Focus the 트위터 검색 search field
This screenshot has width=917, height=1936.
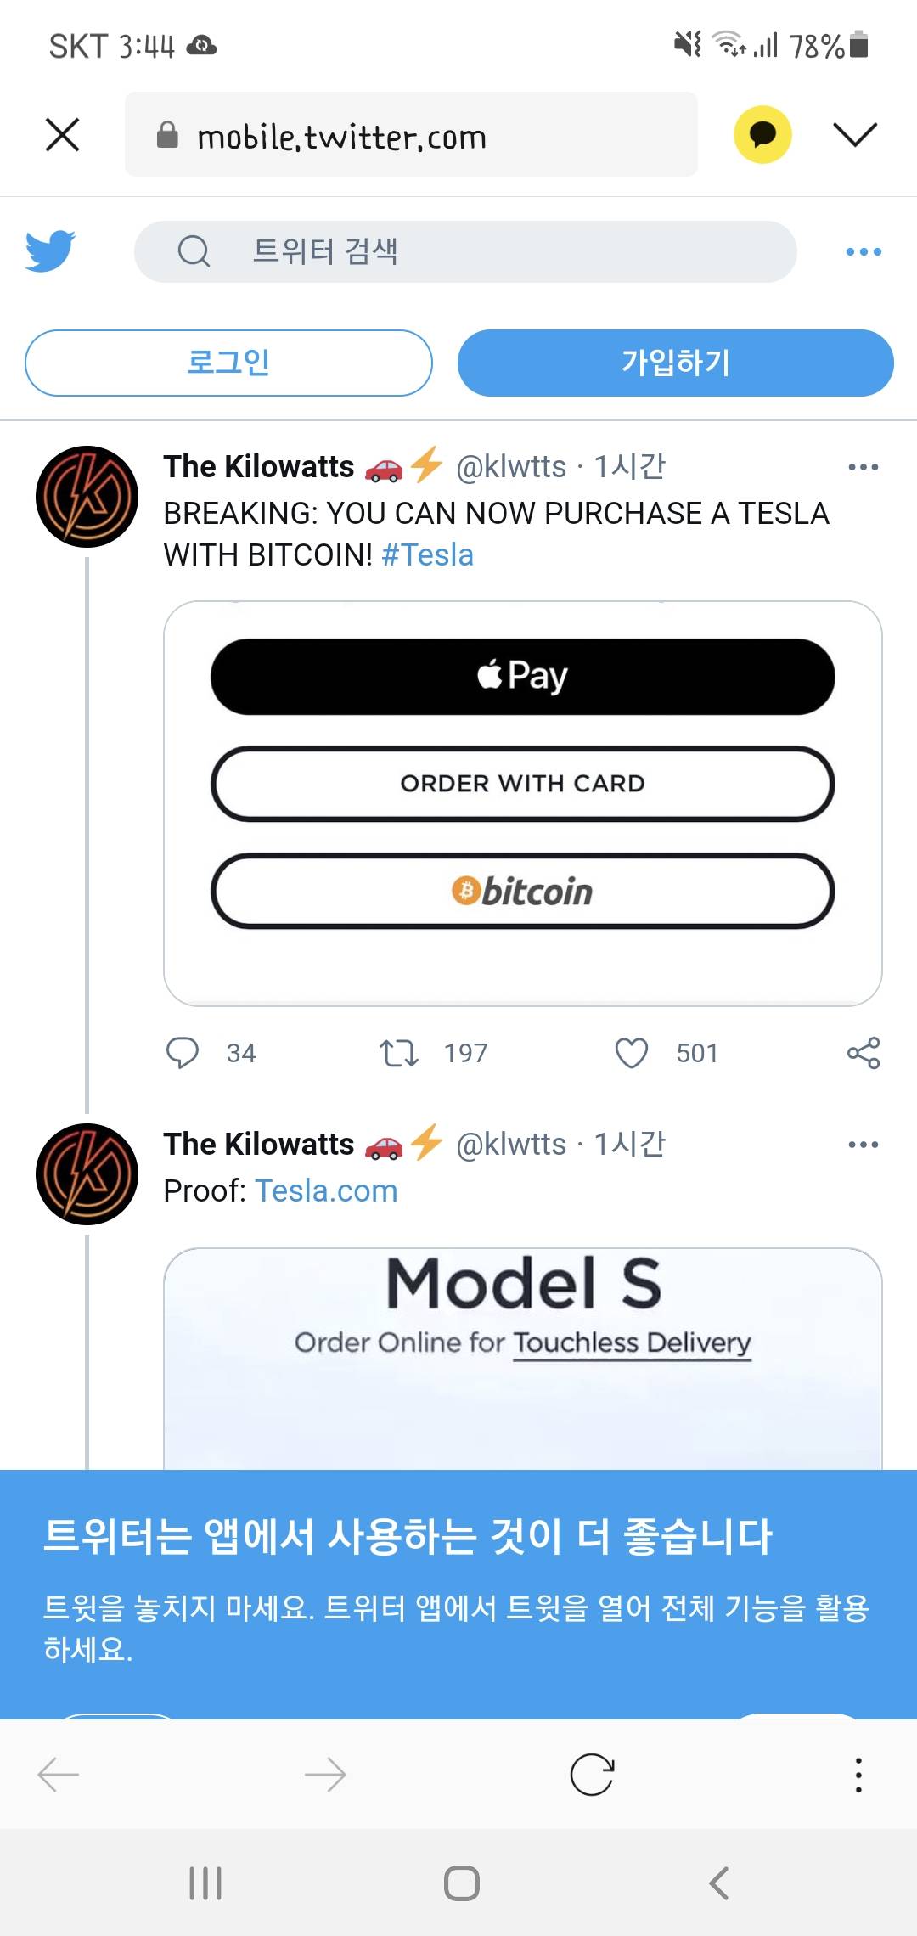coord(465,251)
